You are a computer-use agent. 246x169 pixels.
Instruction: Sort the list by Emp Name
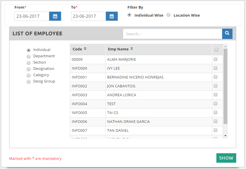point(131,49)
